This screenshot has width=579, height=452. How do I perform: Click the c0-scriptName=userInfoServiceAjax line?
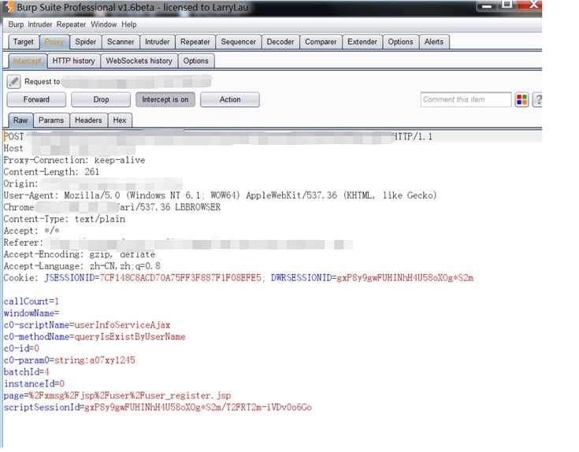[87, 325]
